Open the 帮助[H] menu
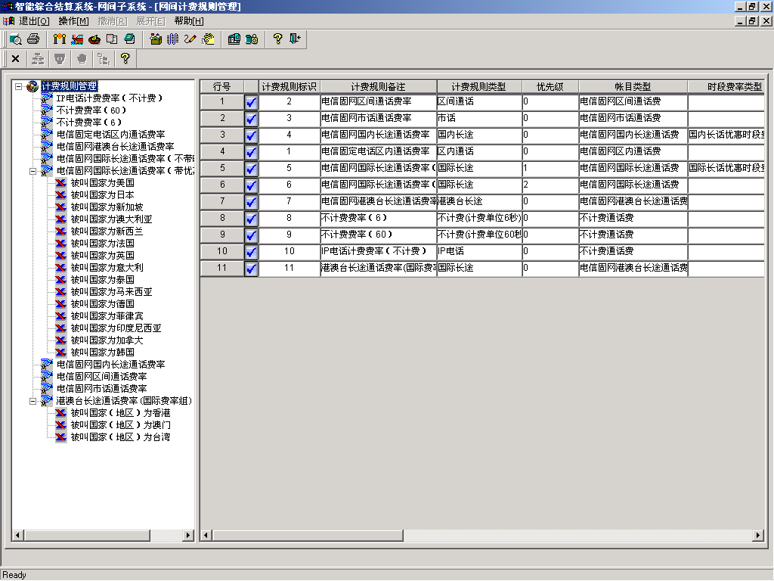The image size is (774, 581). (x=188, y=21)
